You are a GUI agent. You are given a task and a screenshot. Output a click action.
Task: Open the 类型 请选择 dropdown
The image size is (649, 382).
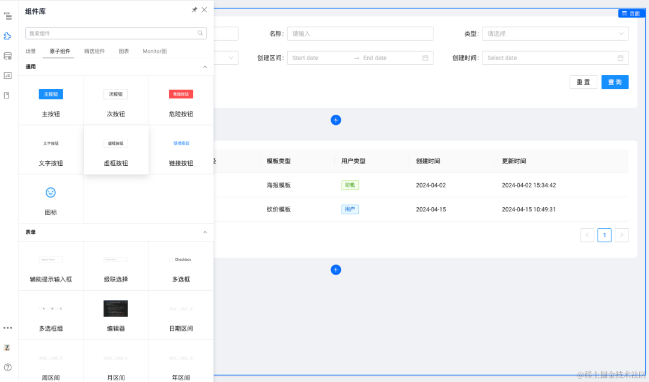point(555,34)
